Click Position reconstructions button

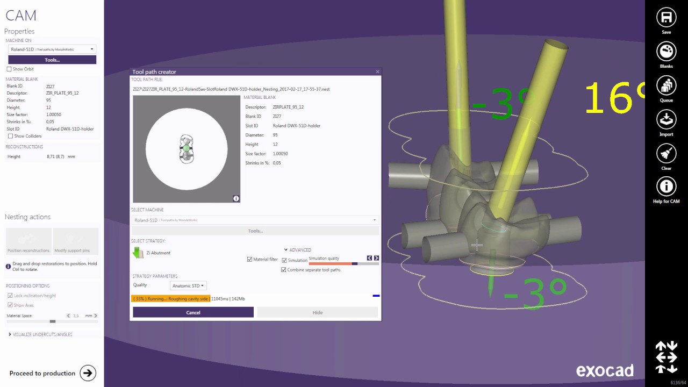point(28,241)
